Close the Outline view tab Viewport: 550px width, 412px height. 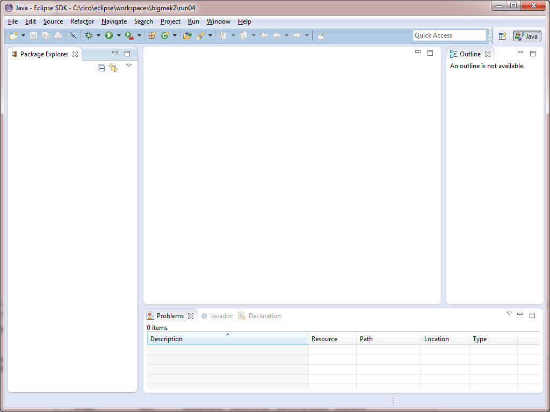pyautogui.click(x=488, y=54)
